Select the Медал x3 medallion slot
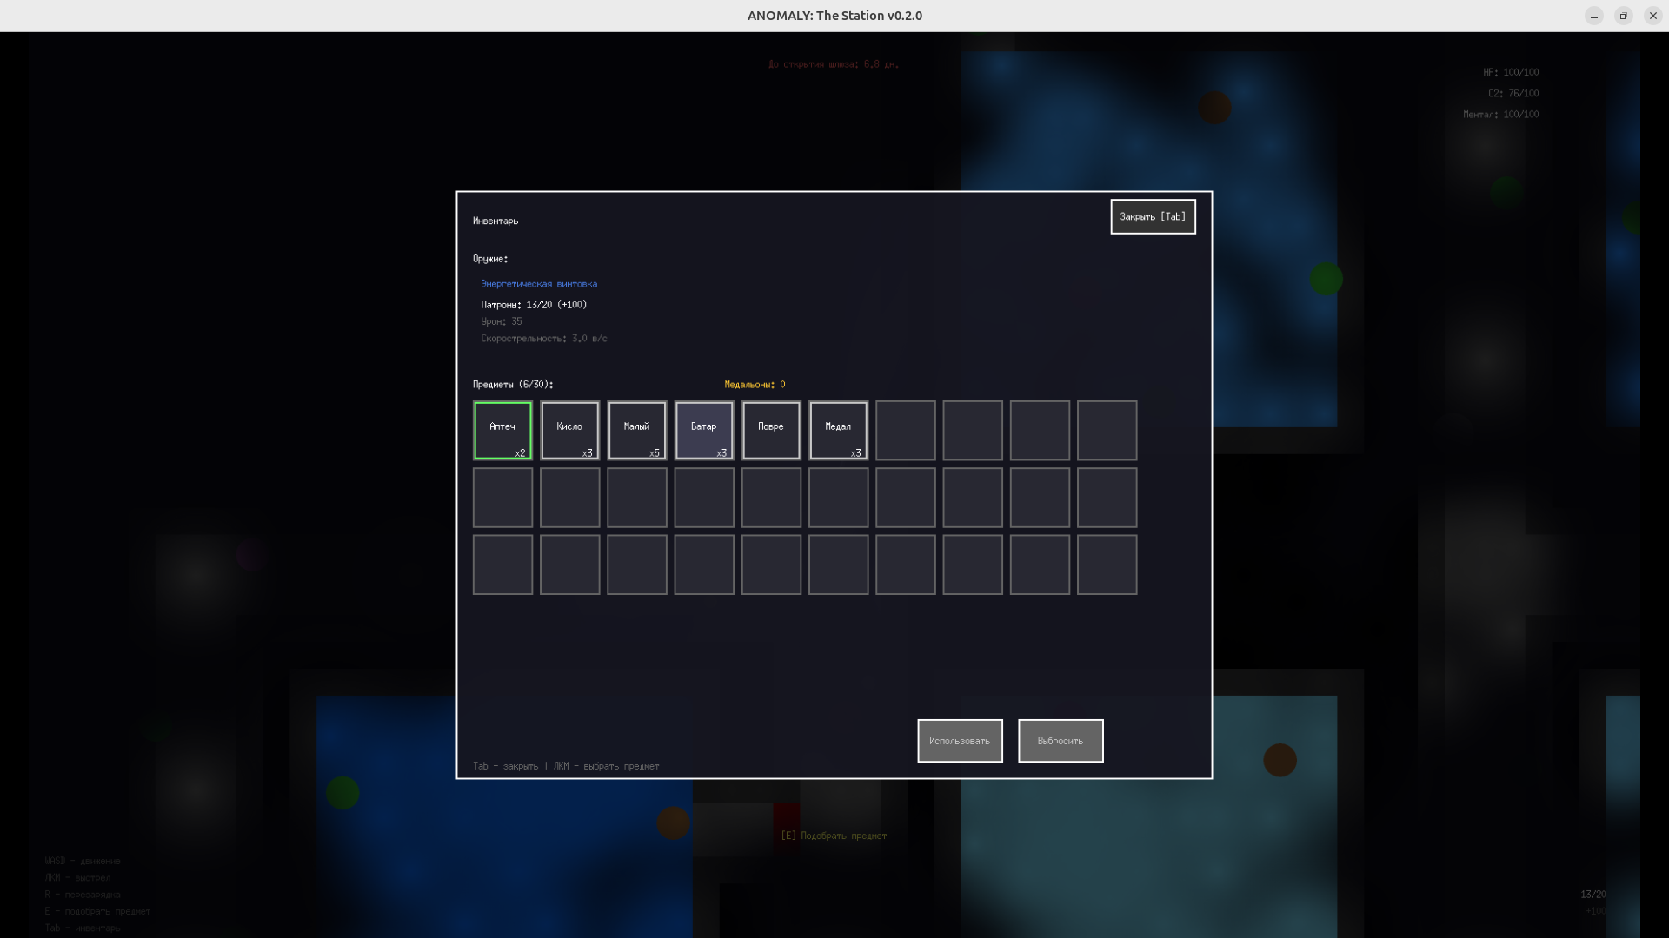This screenshot has width=1669, height=938. point(838,430)
